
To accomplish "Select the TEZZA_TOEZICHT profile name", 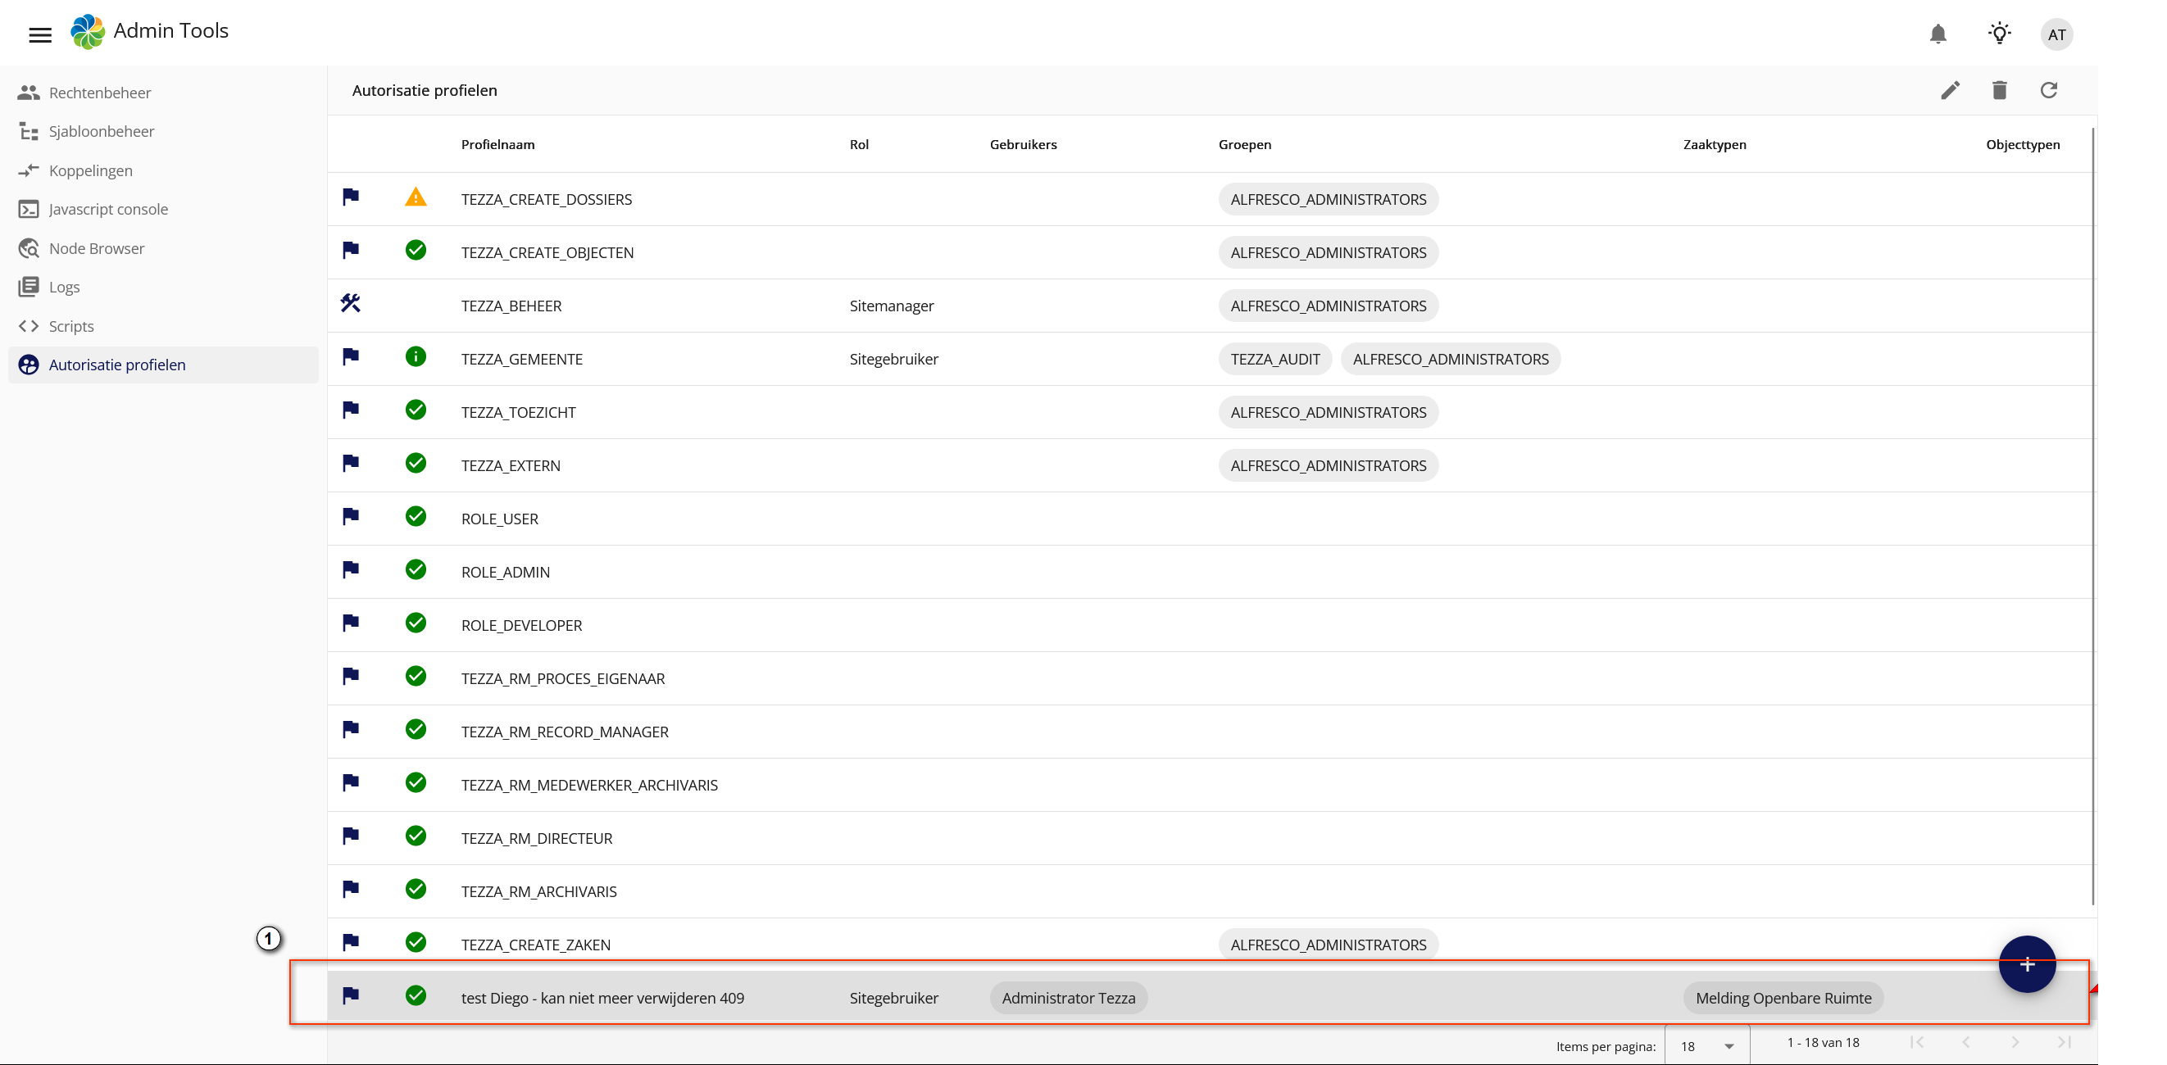I will [x=518, y=413].
